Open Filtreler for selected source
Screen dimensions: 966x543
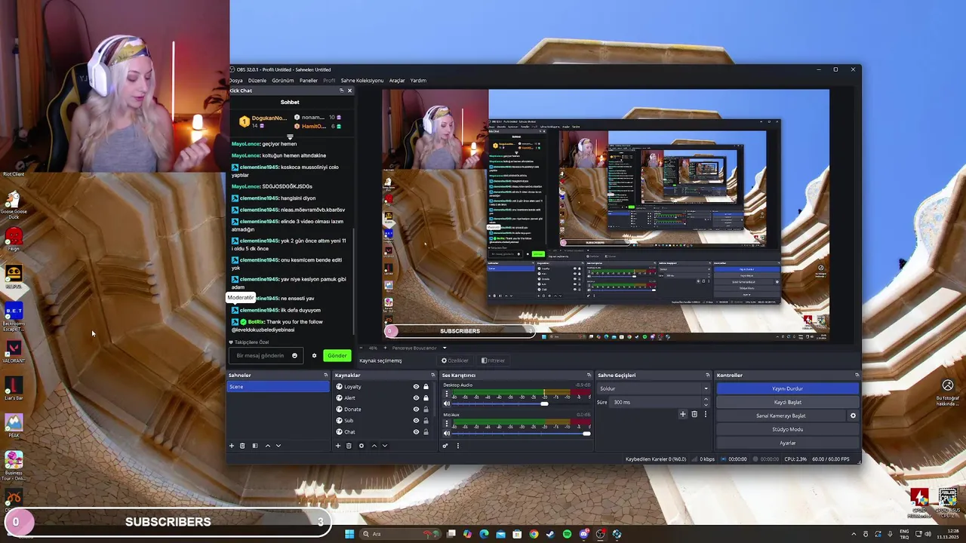(x=493, y=360)
